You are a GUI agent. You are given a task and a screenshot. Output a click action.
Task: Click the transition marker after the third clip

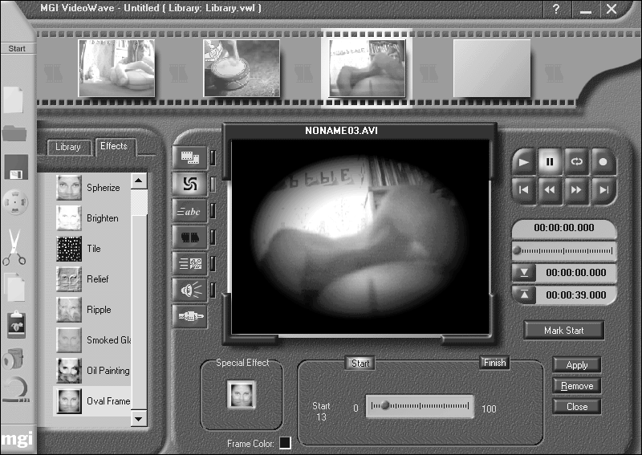tap(429, 73)
